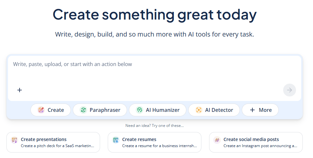Choose the 'Create social media posts' suggestion
The height and width of the screenshot is (158, 313).
click(256, 142)
